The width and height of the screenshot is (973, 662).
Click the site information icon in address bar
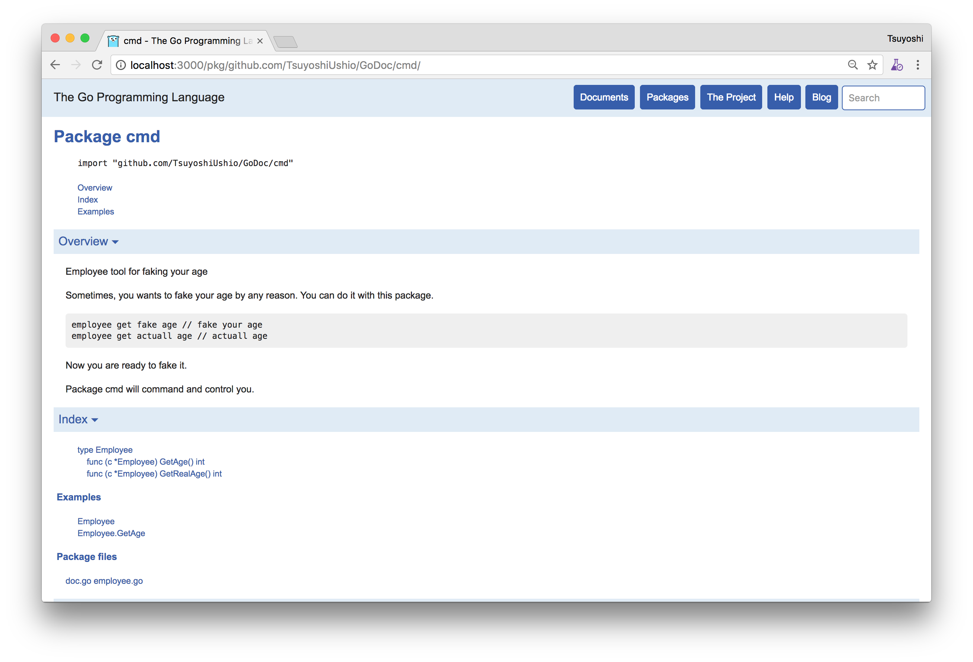pos(121,65)
